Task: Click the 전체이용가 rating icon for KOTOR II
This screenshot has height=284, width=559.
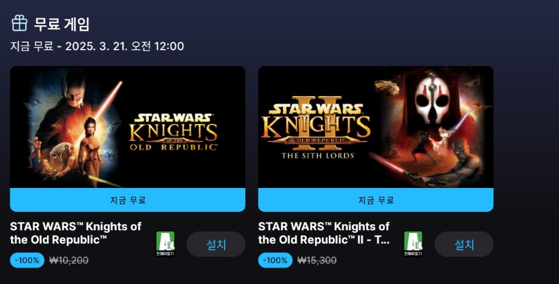Action: 413,244
